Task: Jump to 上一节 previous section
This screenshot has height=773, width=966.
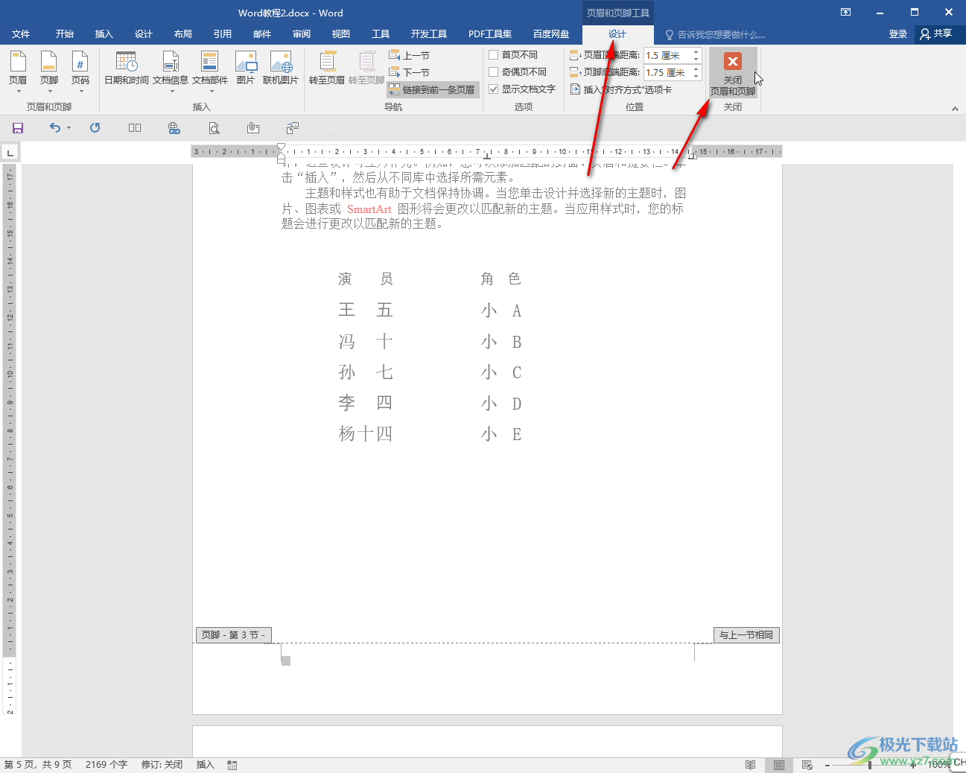Action: [x=410, y=55]
